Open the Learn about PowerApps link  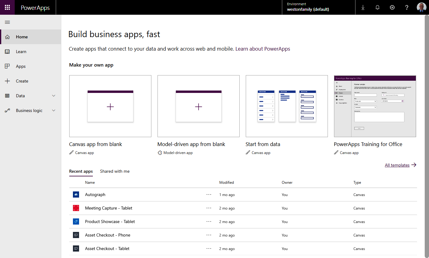pos(263,49)
